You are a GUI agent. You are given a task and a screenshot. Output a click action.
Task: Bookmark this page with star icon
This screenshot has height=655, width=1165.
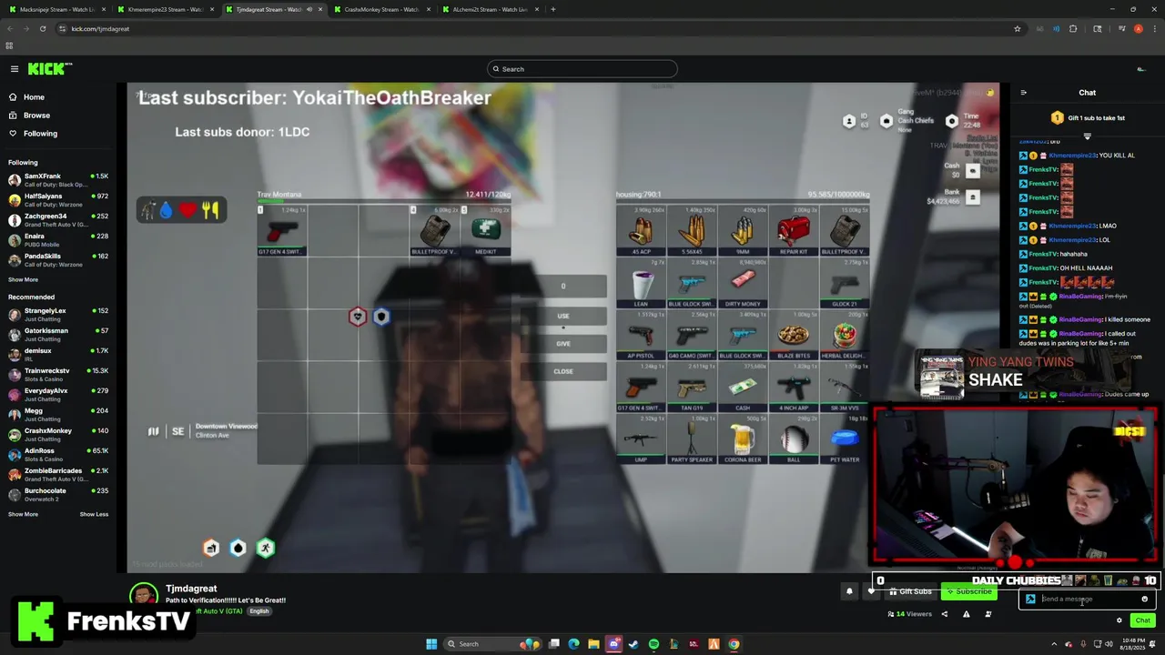1017,28
